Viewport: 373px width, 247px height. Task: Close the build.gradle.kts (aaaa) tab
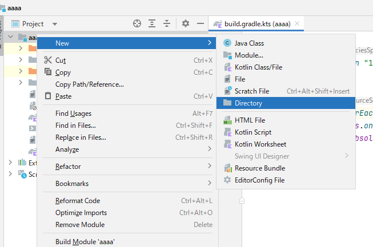(297, 23)
